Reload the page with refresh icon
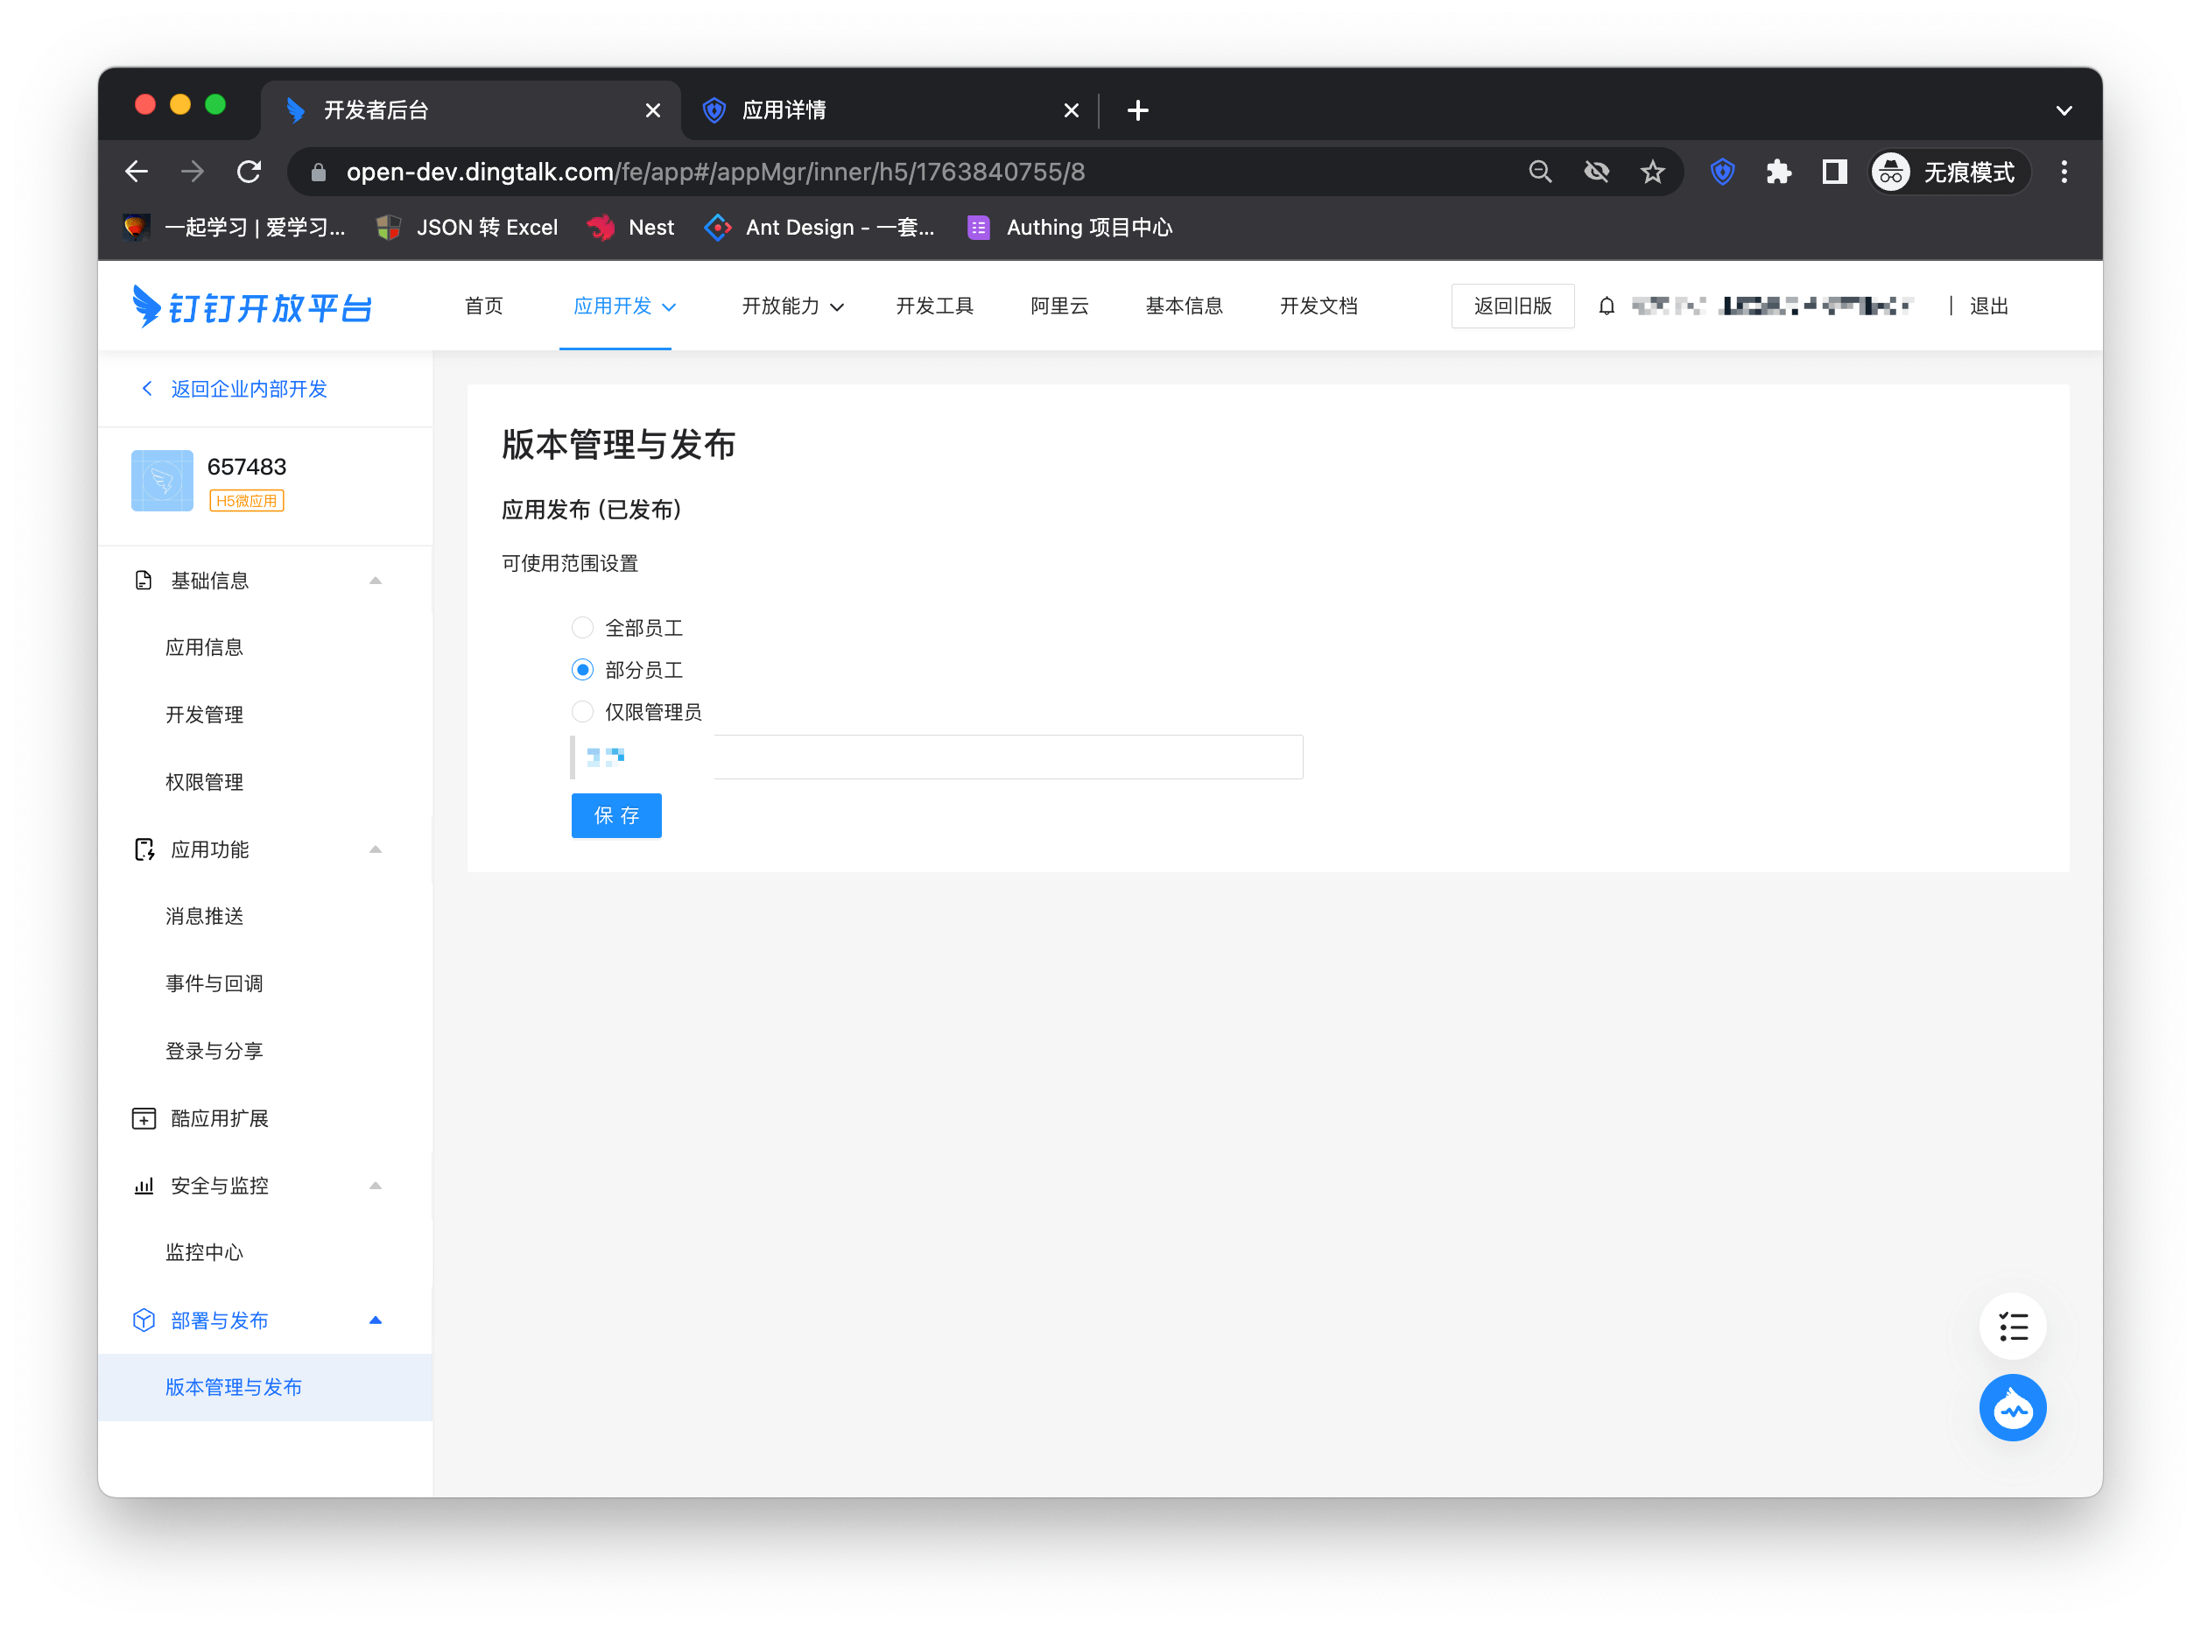 (x=250, y=173)
